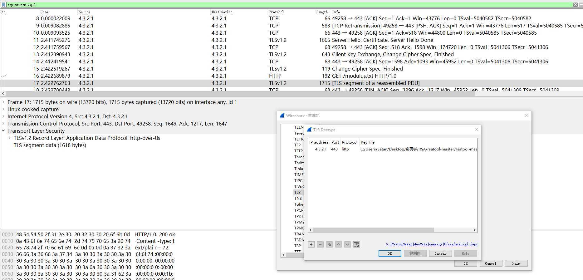The width and height of the screenshot is (583, 280).
Task: Collapse Transport Layer Security section
Action: (3, 131)
